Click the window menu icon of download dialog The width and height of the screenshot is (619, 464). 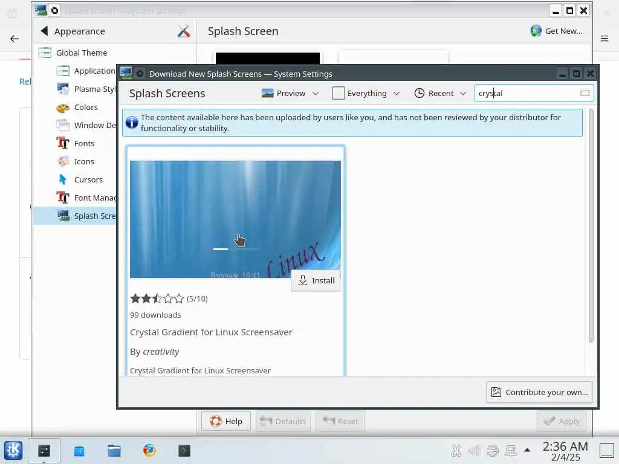coord(126,73)
